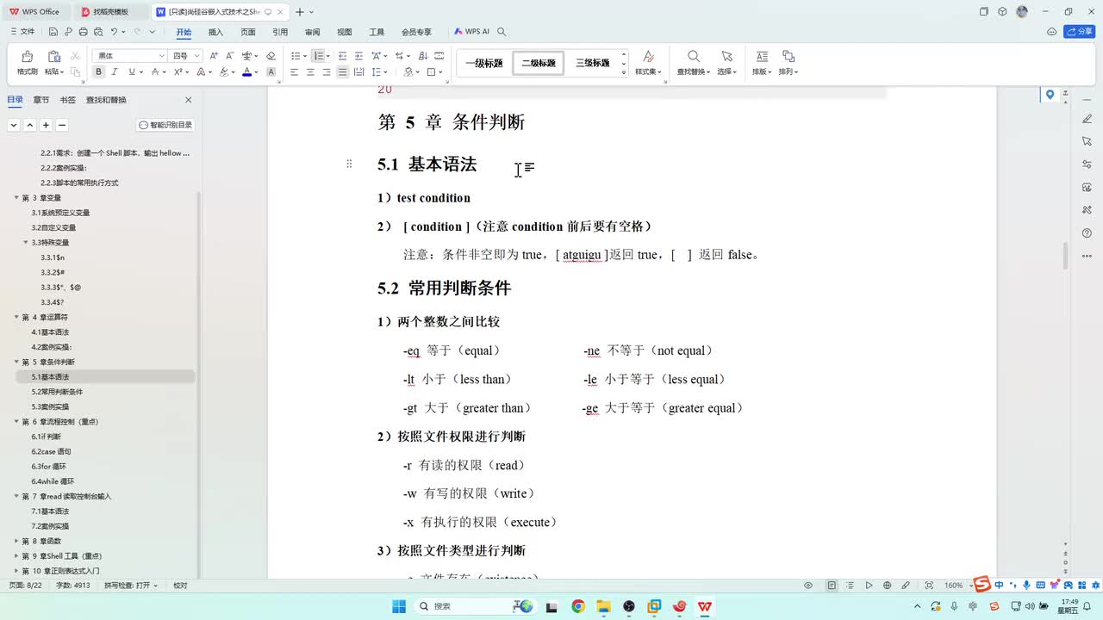Click the Chrome icon in Windows taskbar
Screen dimensions: 1103x620
578,606
